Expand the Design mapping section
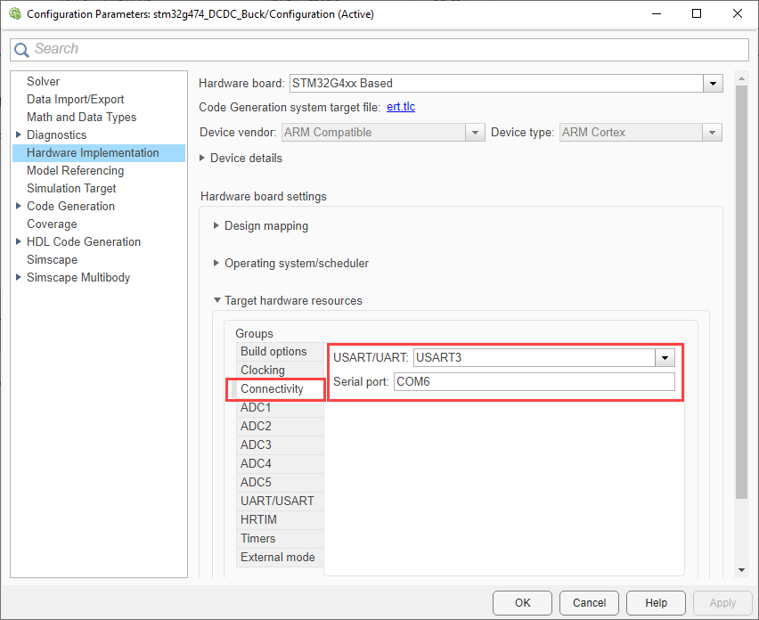This screenshot has width=759, height=620. (216, 226)
